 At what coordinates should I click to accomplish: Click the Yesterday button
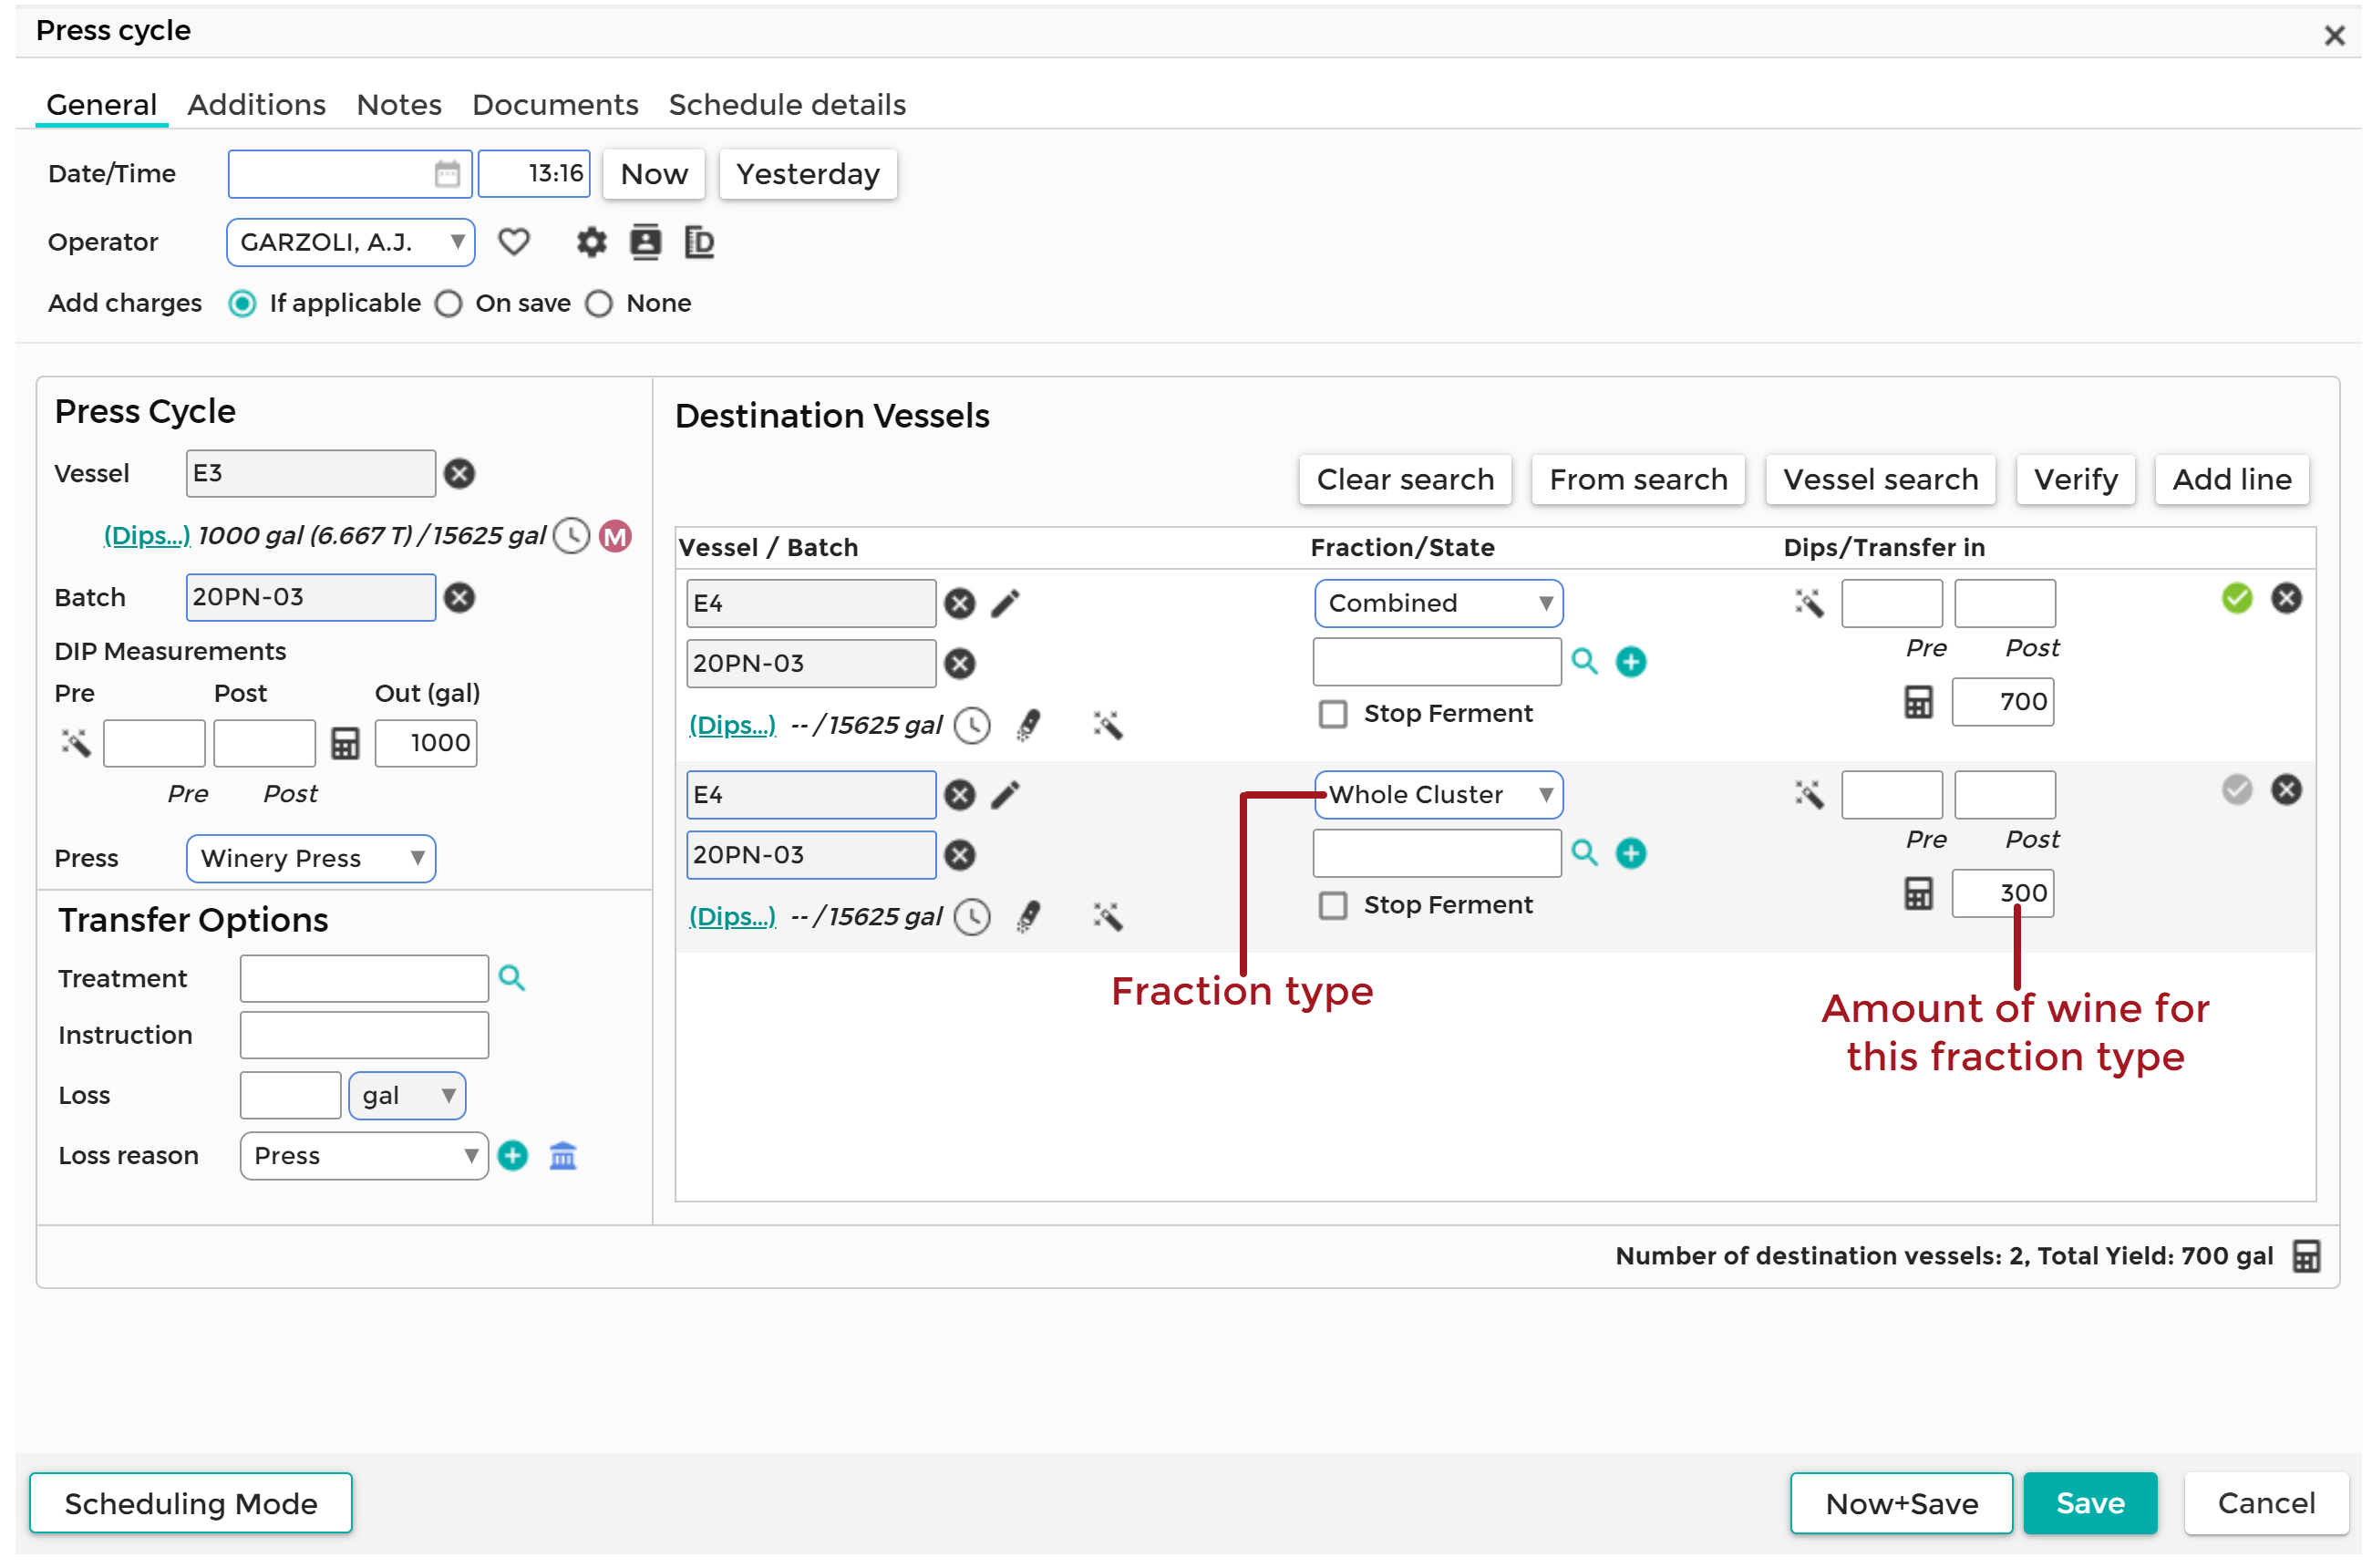808,174
